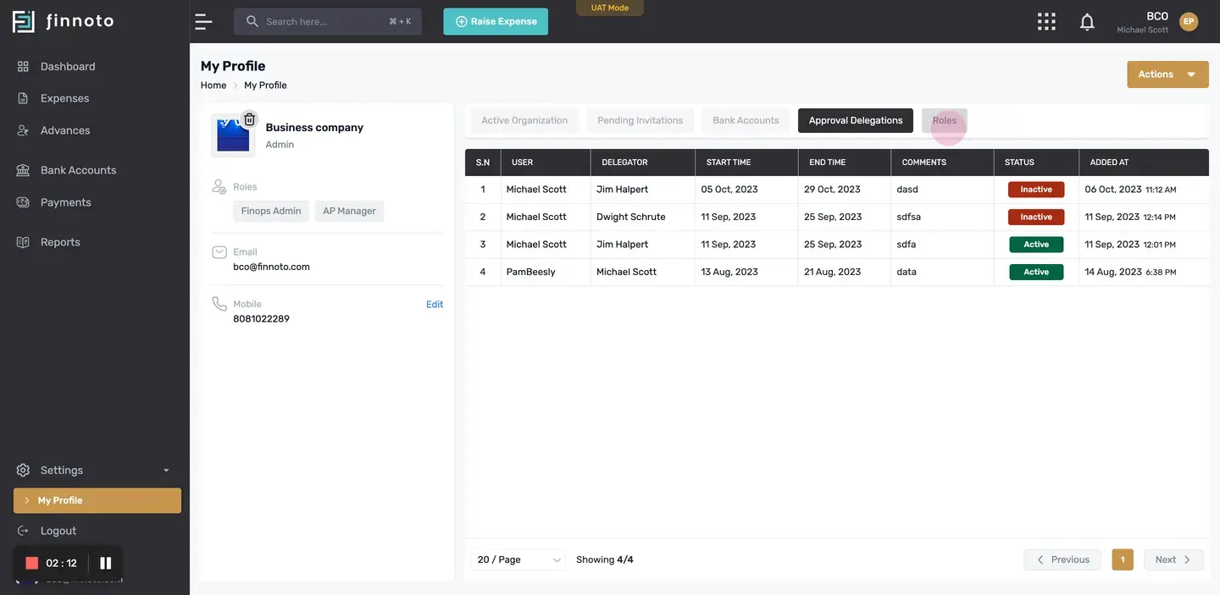Pause the screen recording

click(106, 563)
